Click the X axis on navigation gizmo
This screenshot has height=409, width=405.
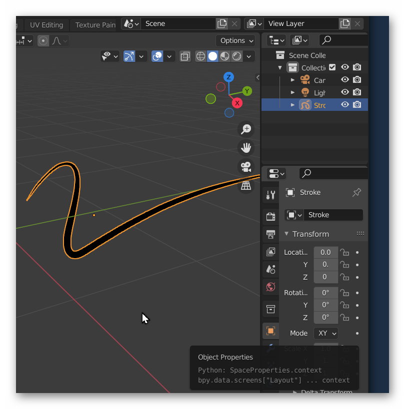[237, 103]
